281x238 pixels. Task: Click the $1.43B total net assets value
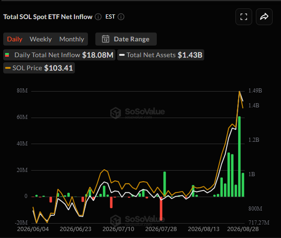coord(190,55)
